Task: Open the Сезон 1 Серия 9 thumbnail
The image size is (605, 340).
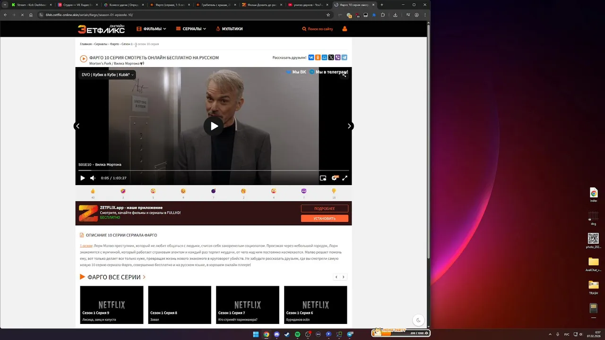Action: pyautogui.click(x=112, y=305)
